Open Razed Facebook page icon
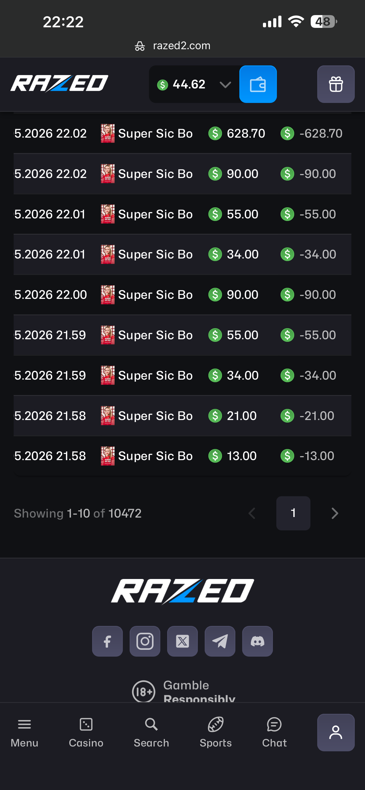 [107, 641]
